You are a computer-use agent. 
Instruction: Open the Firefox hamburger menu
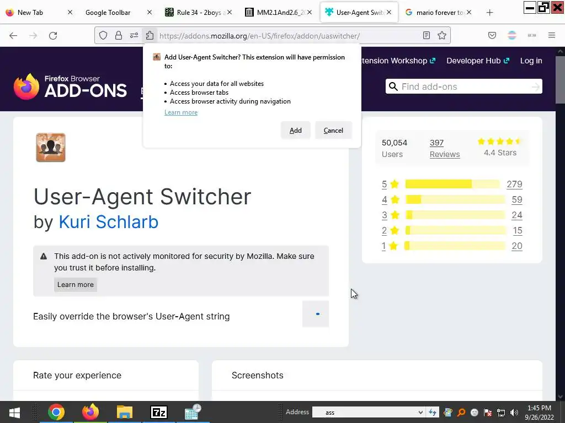552,35
